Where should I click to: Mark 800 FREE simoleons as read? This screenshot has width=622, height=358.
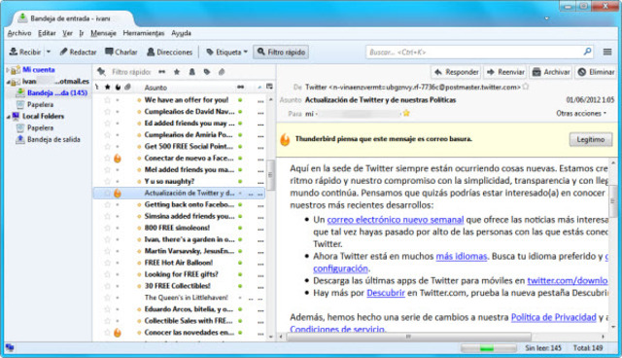(240, 229)
